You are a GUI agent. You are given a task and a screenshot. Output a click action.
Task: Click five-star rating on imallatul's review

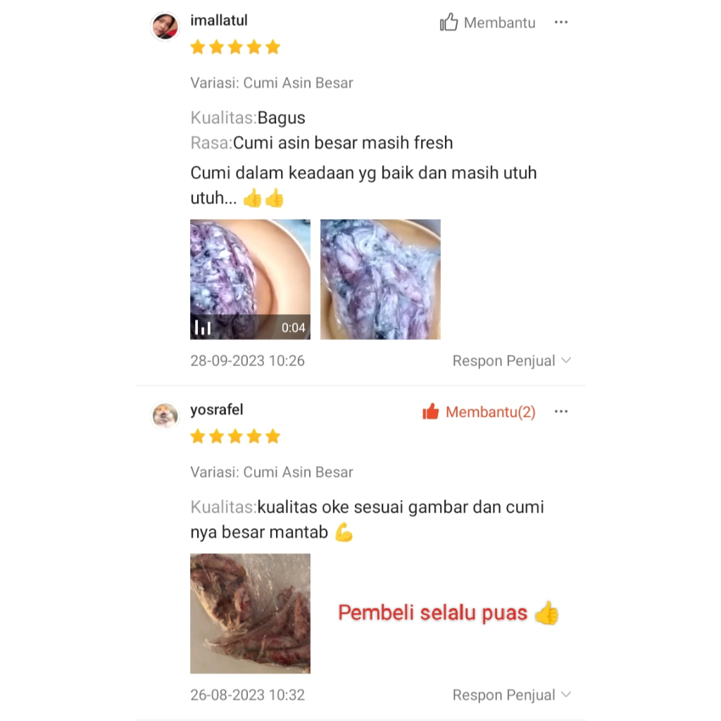coord(235,47)
